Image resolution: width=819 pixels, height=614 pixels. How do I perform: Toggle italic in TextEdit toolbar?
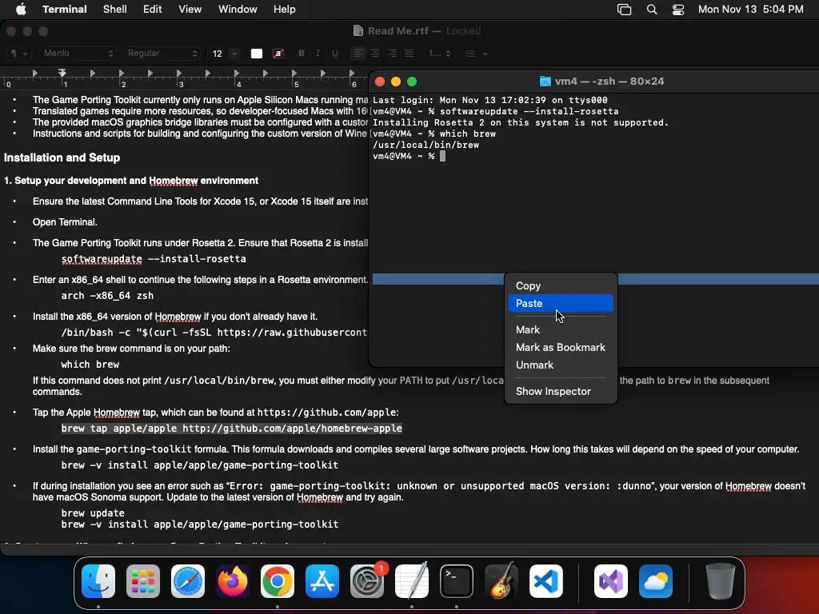pos(318,54)
